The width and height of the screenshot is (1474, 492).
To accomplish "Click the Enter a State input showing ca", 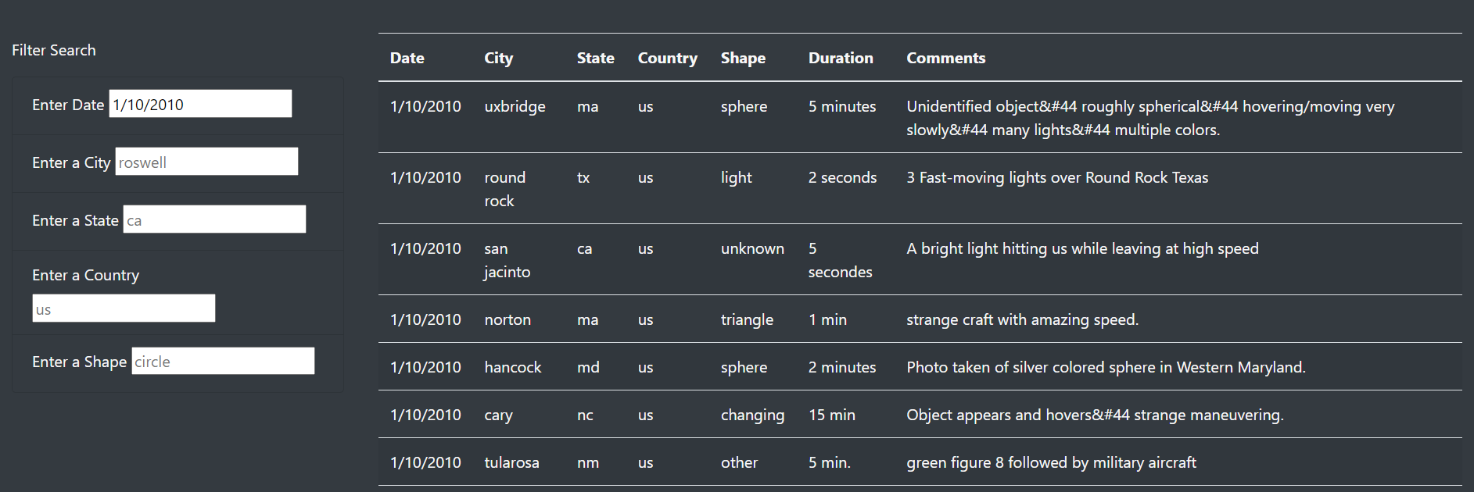I will [214, 219].
